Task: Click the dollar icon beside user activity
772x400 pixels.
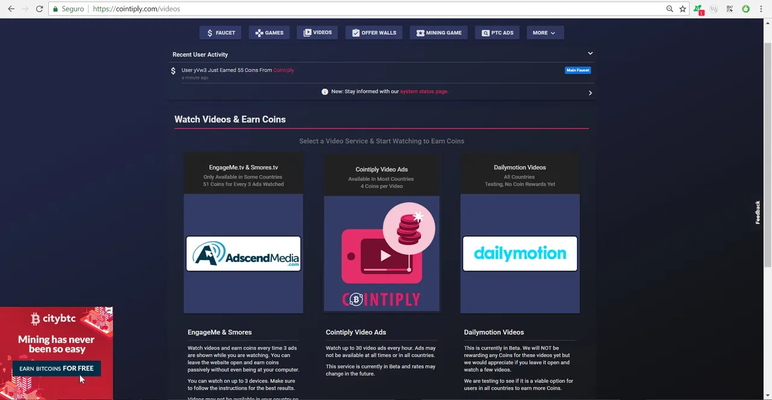Action: tap(173, 70)
